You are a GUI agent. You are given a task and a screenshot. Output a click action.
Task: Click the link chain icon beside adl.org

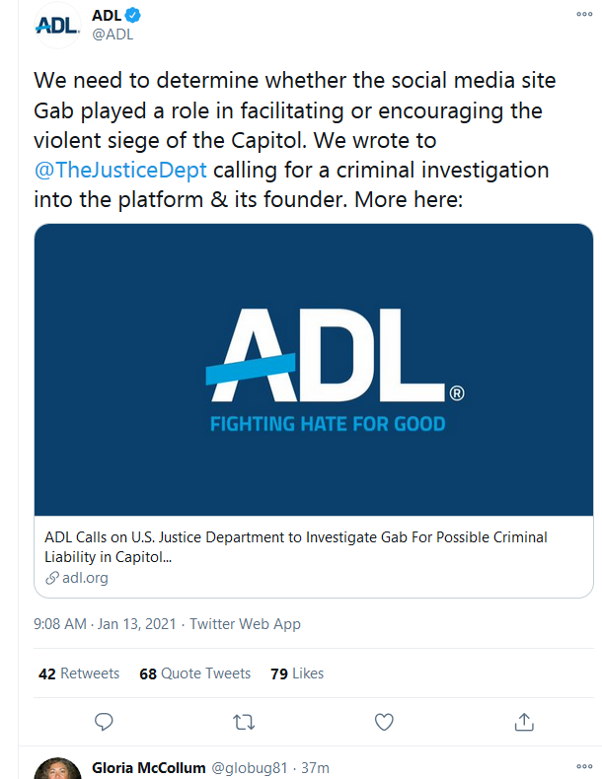[51, 578]
